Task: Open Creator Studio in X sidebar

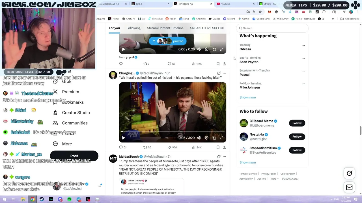Action: (x=71, y=112)
